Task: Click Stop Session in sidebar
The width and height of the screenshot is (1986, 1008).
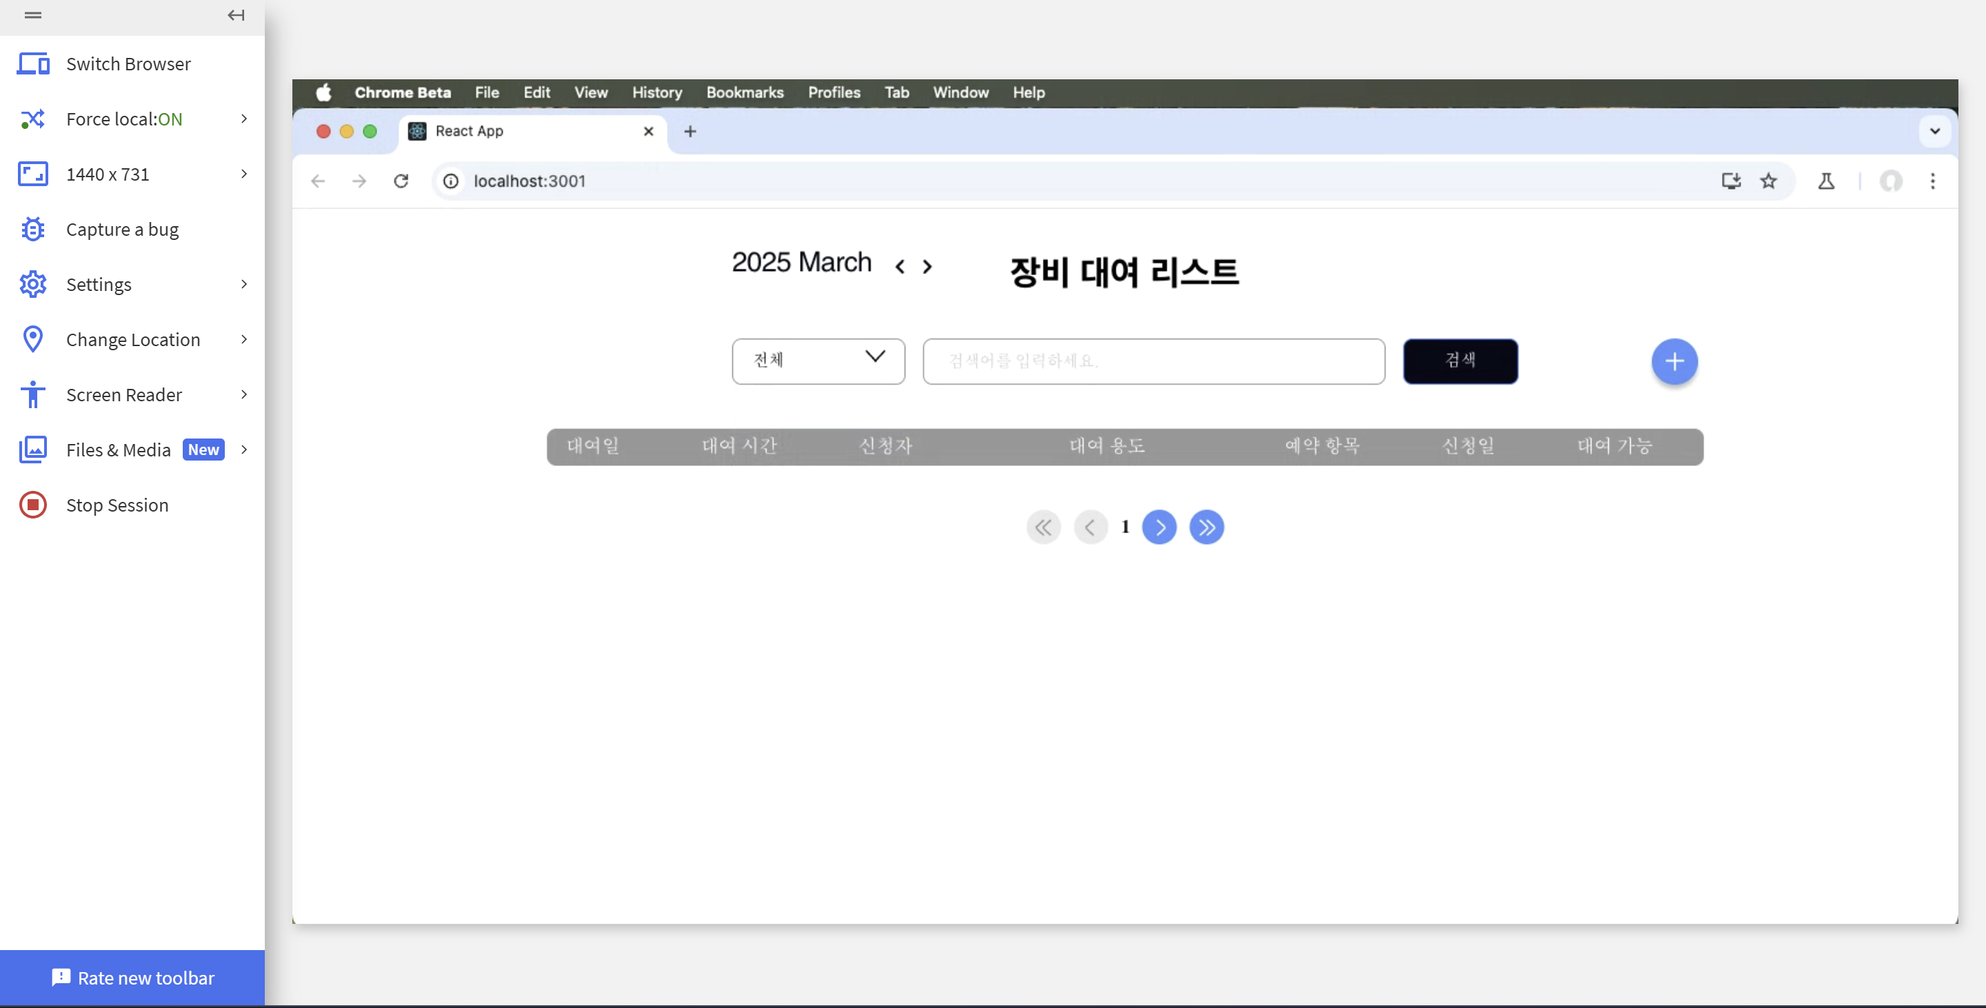Action: (117, 505)
